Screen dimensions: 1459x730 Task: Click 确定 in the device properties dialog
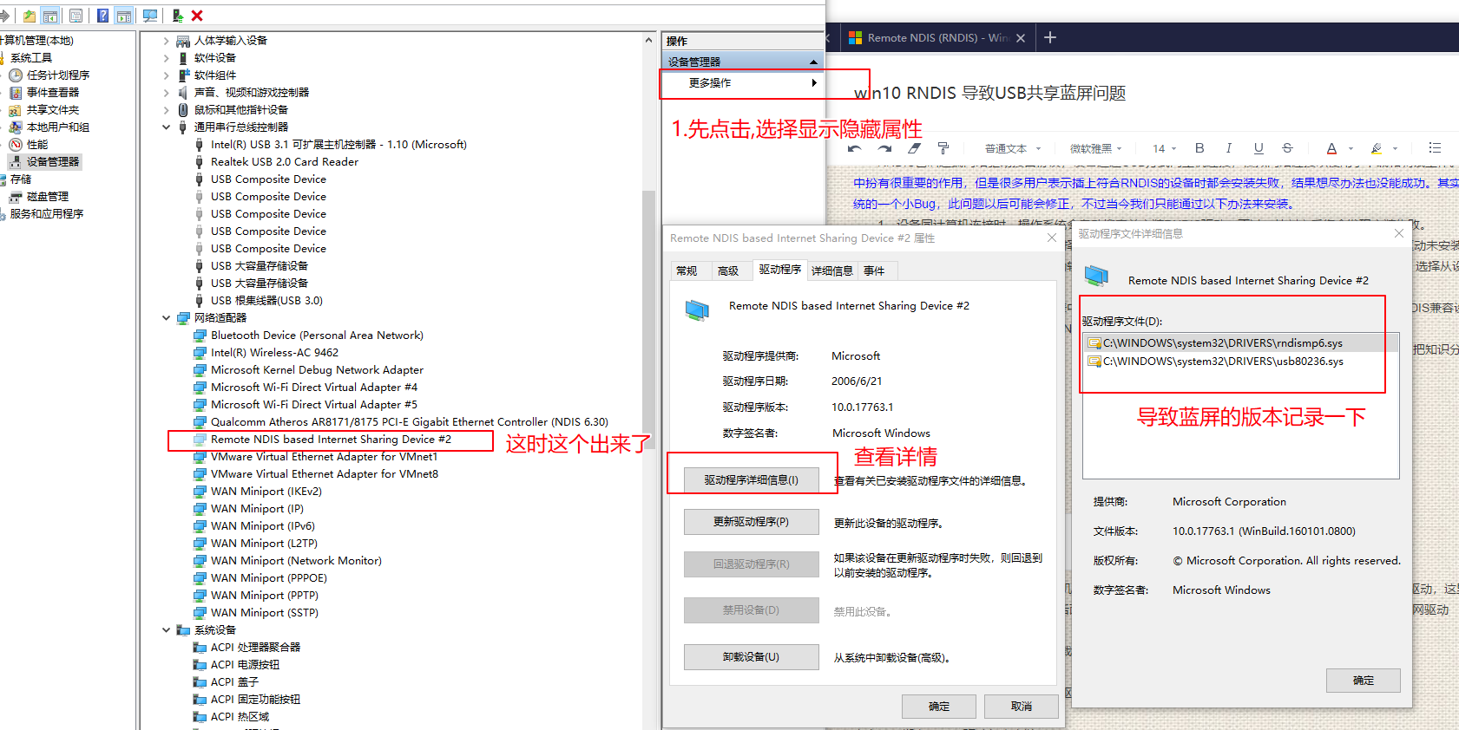tap(939, 707)
